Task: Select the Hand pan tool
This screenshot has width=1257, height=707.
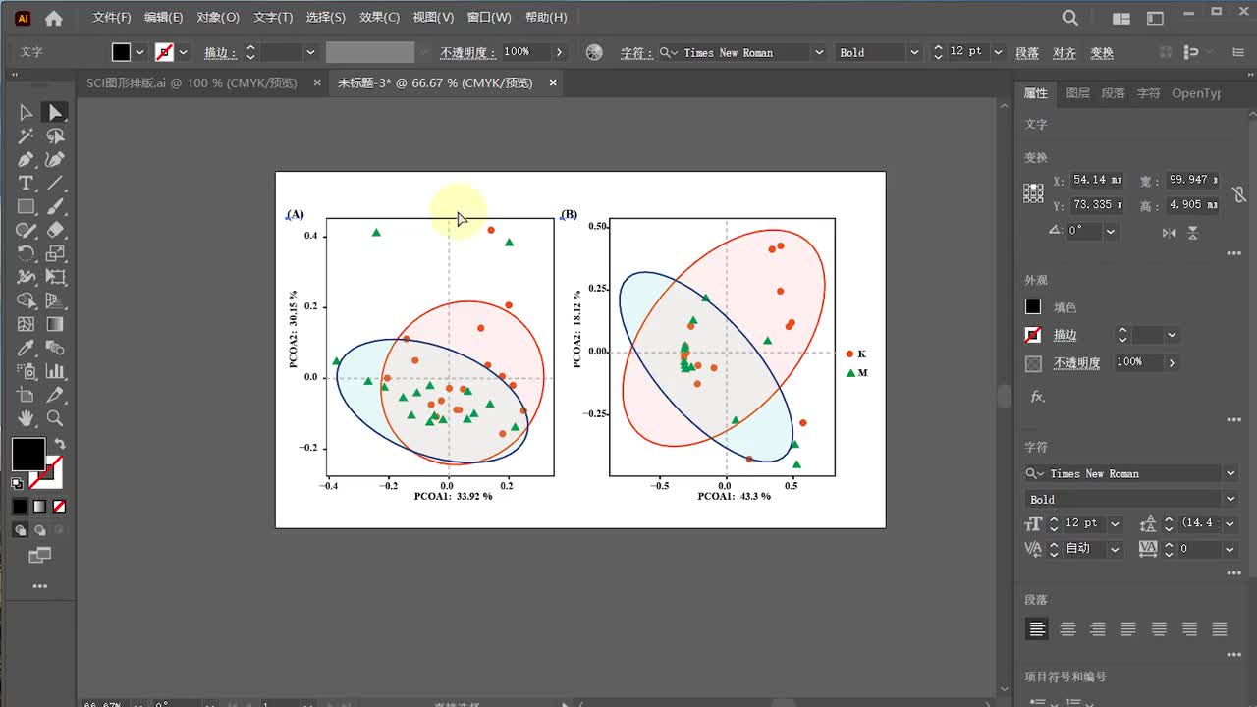Action: point(26,419)
